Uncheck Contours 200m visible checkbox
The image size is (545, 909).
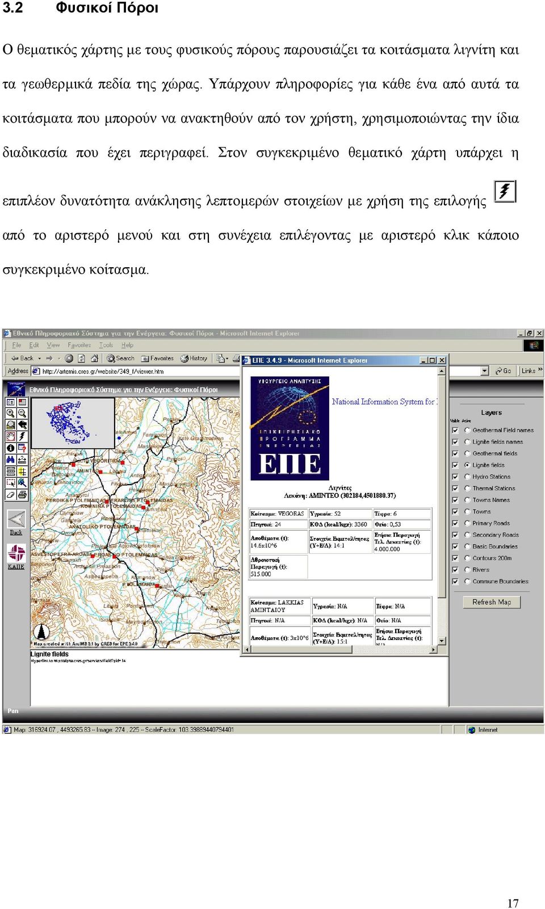(455, 558)
